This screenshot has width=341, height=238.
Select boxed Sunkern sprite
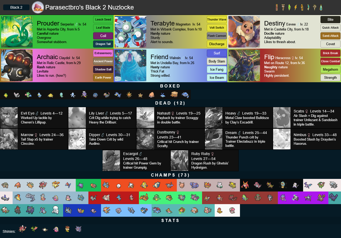(x=6, y=95)
